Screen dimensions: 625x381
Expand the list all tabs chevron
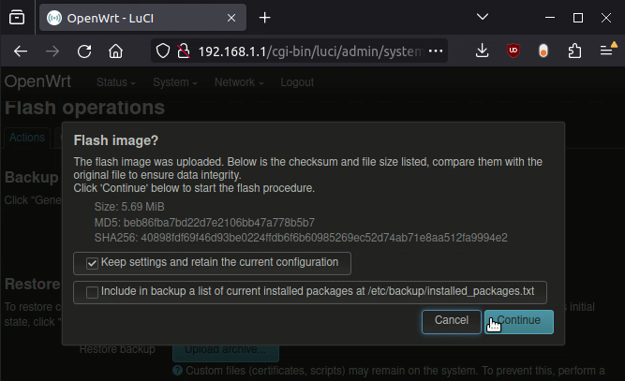[x=483, y=17]
